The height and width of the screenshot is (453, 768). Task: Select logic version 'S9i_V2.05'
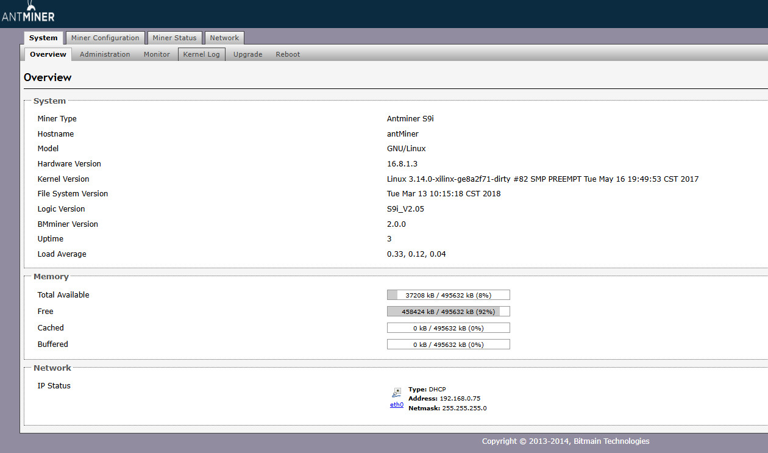coord(405,209)
